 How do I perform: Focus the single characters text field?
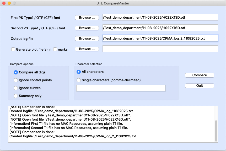(121, 88)
